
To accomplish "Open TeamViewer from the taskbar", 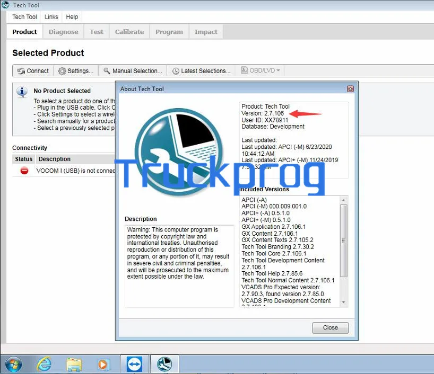I will [x=135, y=364].
